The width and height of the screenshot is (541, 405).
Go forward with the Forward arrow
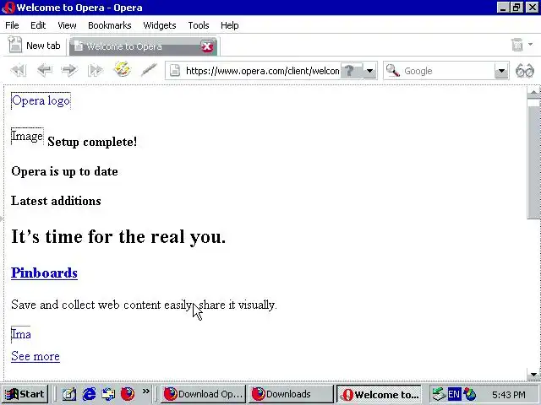tap(69, 70)
